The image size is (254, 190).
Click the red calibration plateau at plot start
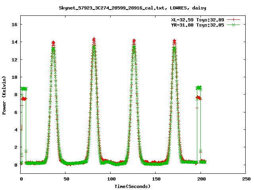tap(24, 99)
